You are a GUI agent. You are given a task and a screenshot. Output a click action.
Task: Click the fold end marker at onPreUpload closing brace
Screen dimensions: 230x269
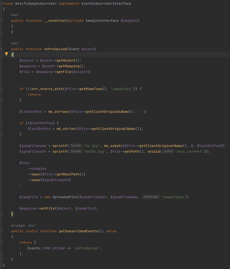(x=1, y=214)
